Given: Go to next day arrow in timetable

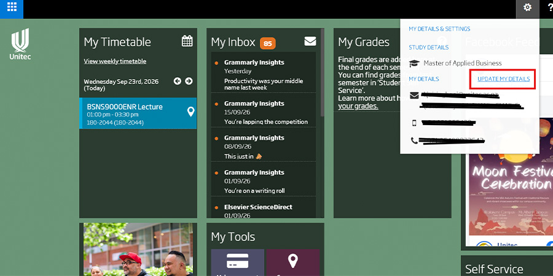Looking at the screenshot, I should pos(189,82).
